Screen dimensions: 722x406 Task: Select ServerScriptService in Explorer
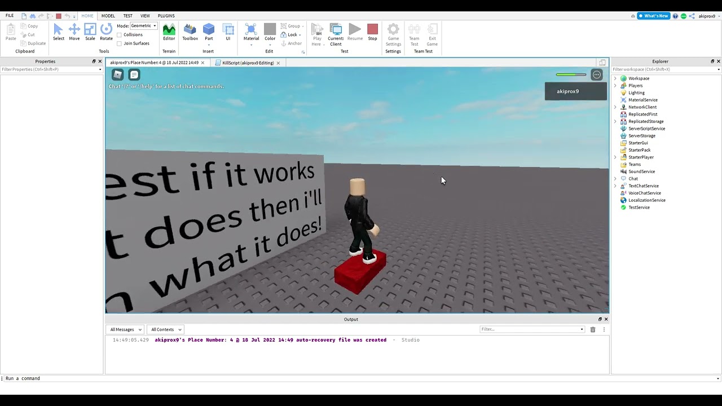[x=646, y=129]
